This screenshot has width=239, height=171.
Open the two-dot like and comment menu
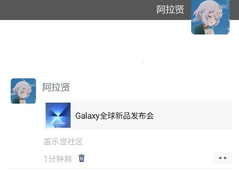[222, 158]
